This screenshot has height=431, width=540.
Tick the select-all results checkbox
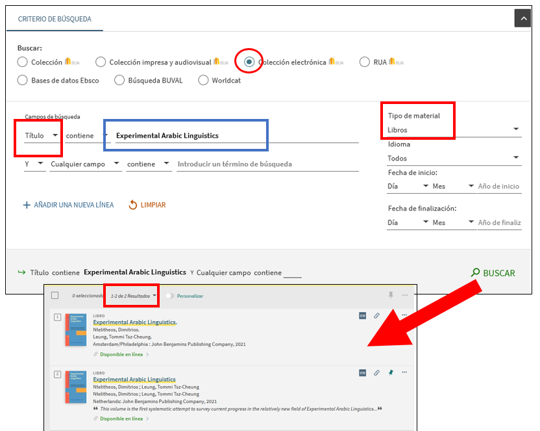[55, 296]
